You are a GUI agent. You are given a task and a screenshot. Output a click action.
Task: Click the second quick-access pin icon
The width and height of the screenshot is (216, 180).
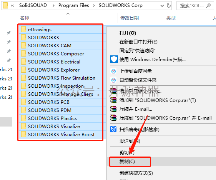coord(9,42)
